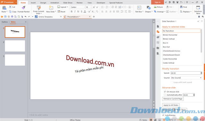
Task: Switch to Slide Sorter view in status bar
Action: click(155, 120)
